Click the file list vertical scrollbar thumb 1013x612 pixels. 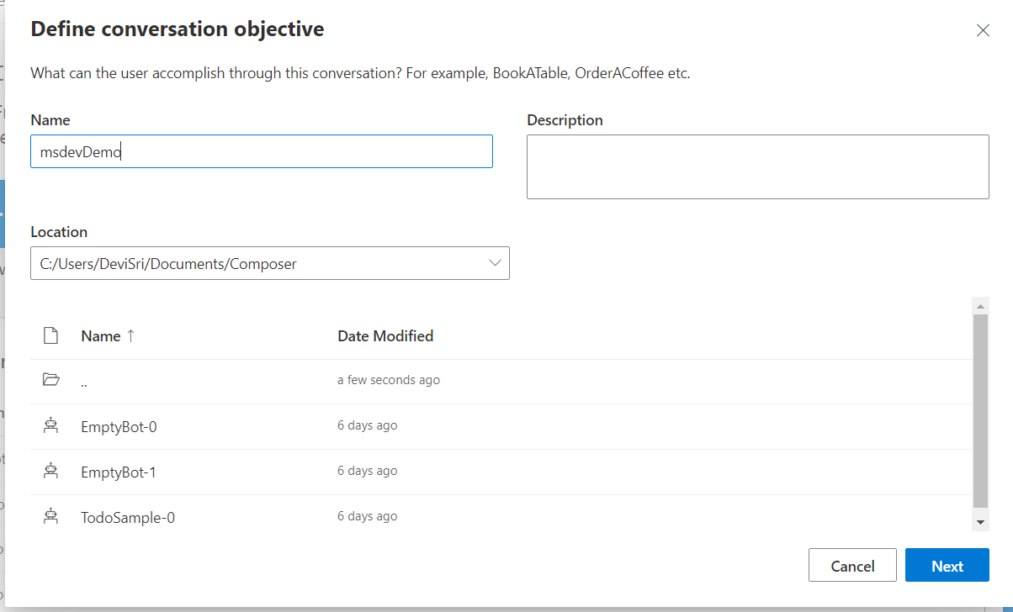pos(980,412)
